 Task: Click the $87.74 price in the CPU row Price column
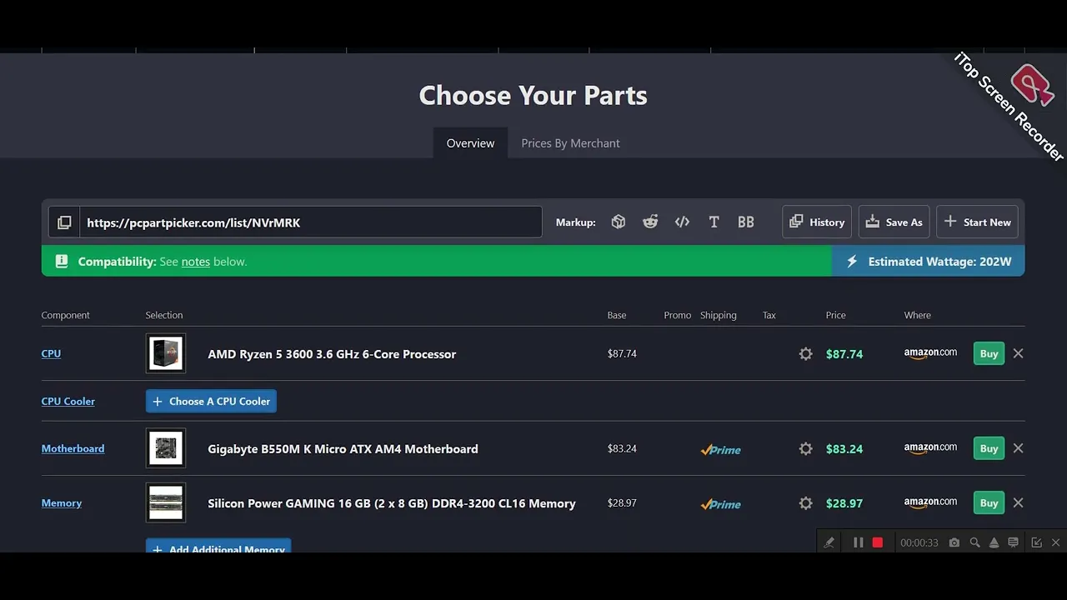click(844, 354)
